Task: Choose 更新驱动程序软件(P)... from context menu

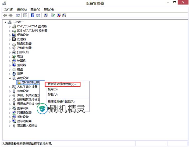Action: [62, 84]
